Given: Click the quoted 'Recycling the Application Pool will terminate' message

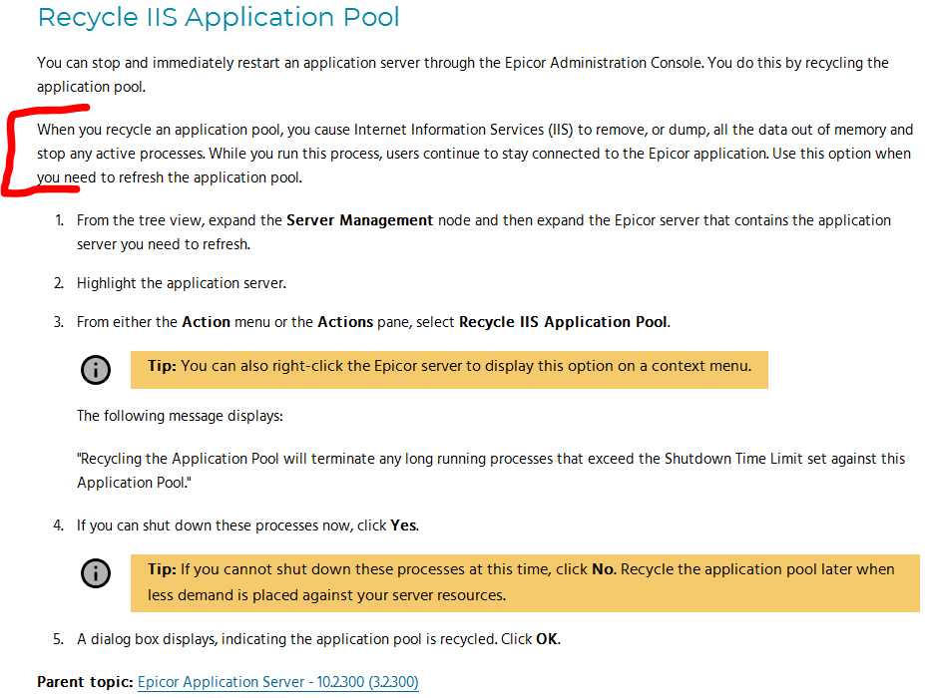Looking at the screenshot, I should (491, 471).
